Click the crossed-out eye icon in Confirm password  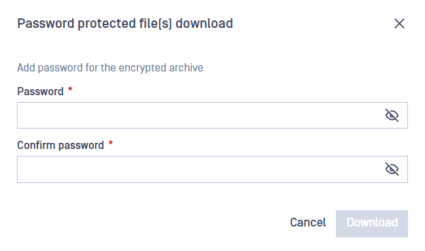tap(392, 169)
